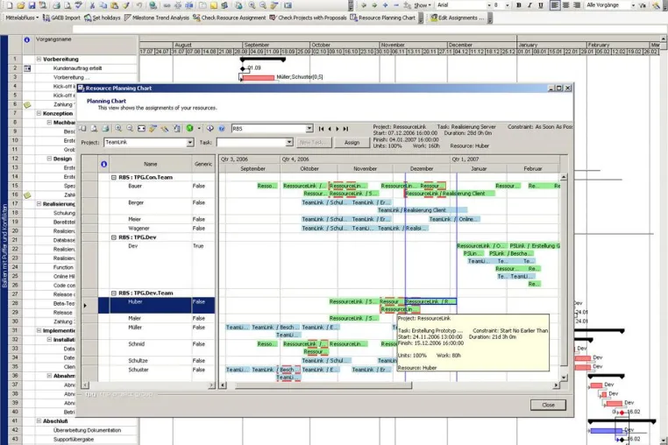Go to the next item with the right arrow

pyautogui.click(x=338, y=129)
